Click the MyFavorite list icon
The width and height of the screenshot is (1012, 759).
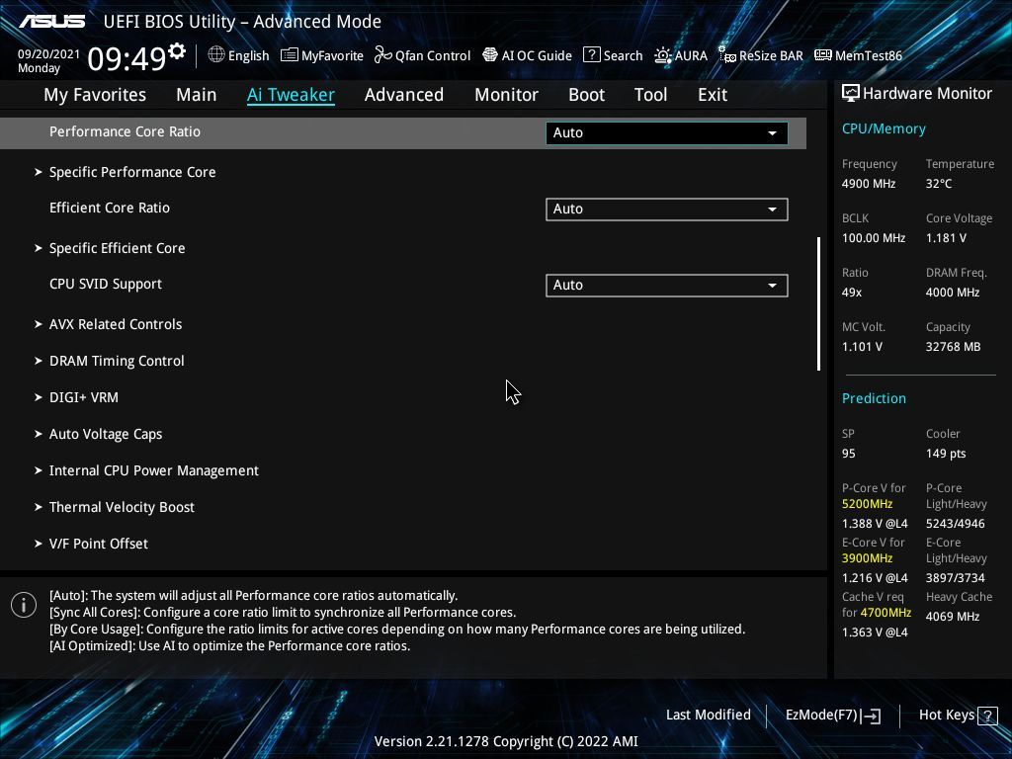pos(290,55)
